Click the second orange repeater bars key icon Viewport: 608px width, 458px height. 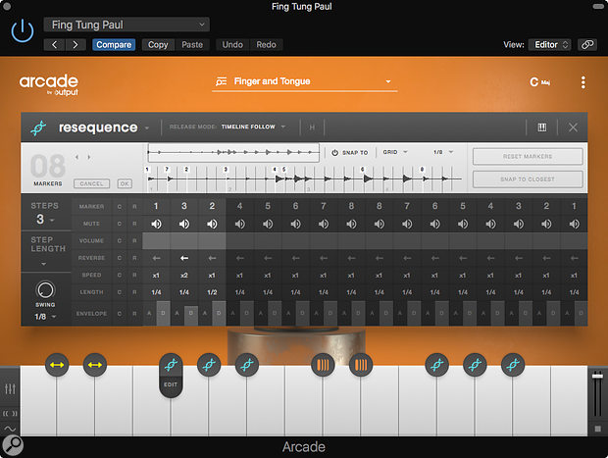pyautogui.click(x=361, y=365)
